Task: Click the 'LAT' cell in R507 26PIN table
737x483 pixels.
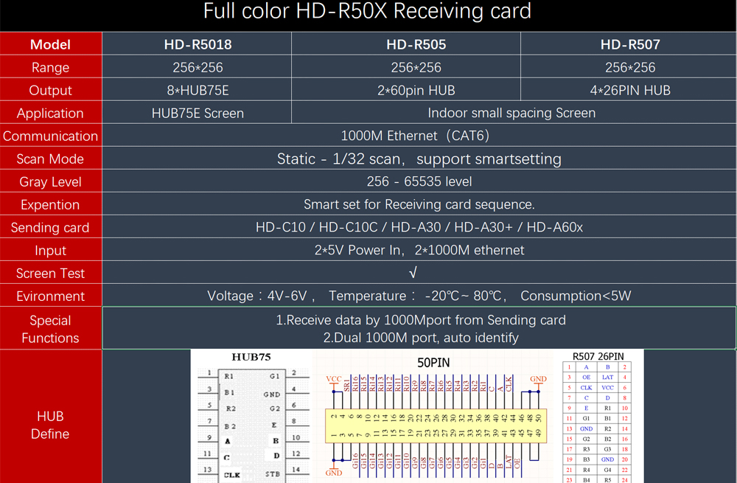Action: coord(608,377)
